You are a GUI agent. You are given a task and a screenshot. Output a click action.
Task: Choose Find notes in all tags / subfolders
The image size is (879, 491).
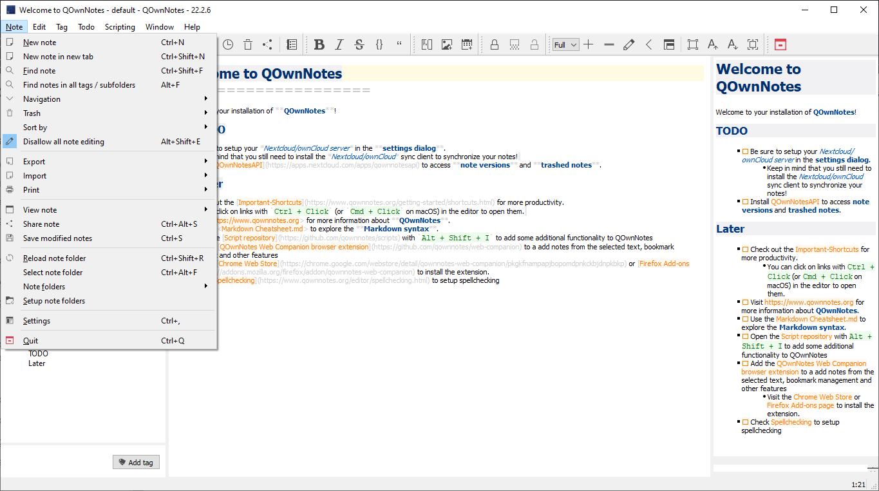click(109, 85)
